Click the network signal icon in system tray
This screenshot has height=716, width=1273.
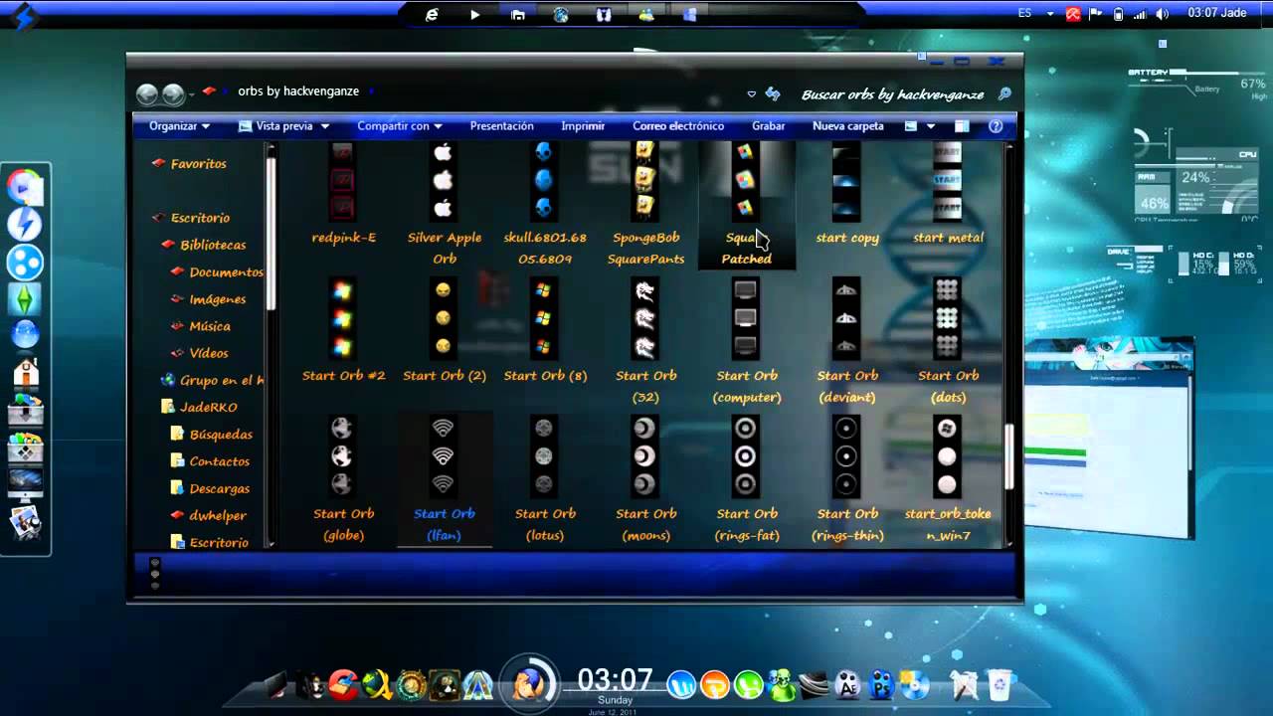(x=1141, y=14)
